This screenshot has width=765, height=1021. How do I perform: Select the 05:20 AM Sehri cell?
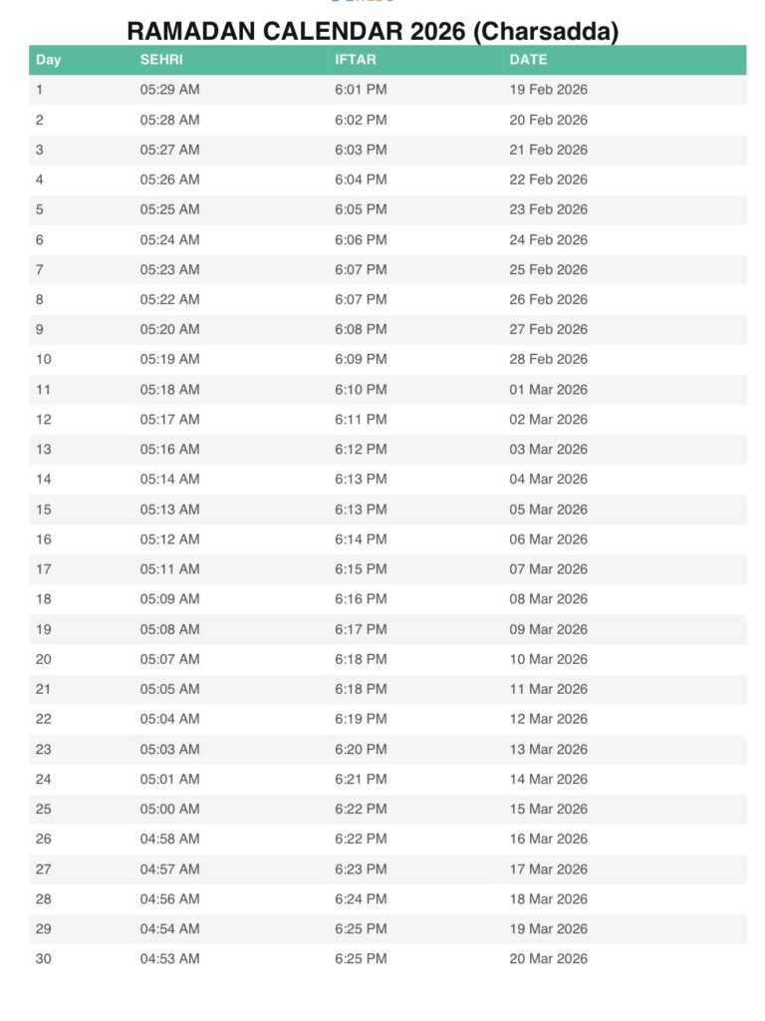pos(169,329)
